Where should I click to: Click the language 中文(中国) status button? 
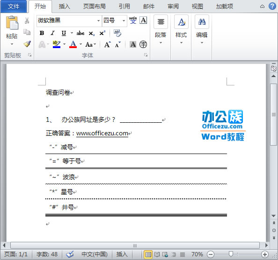click(x=95, y=254)
